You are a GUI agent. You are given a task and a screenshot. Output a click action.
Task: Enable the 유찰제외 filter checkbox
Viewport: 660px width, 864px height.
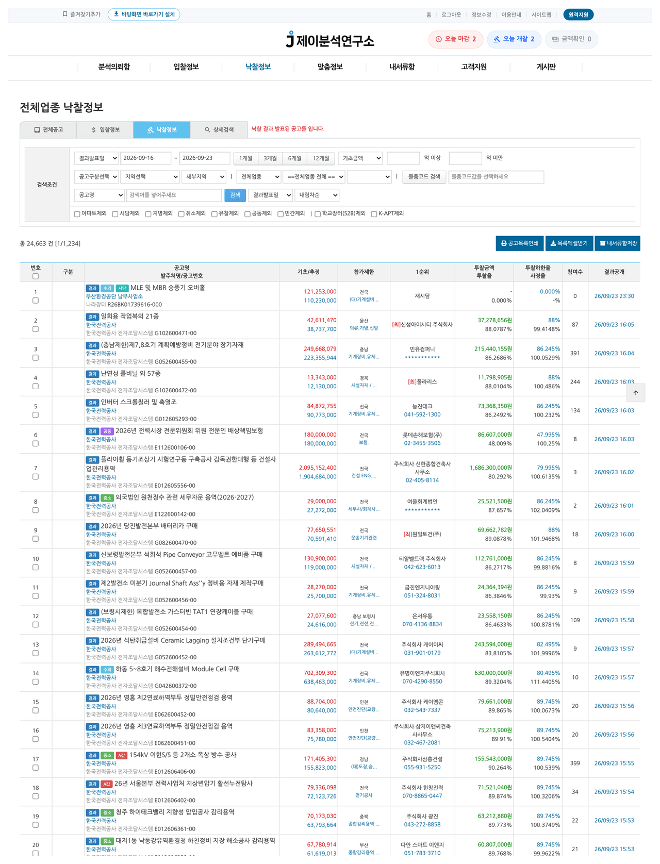pyautogui.click(x=214, y=214)
